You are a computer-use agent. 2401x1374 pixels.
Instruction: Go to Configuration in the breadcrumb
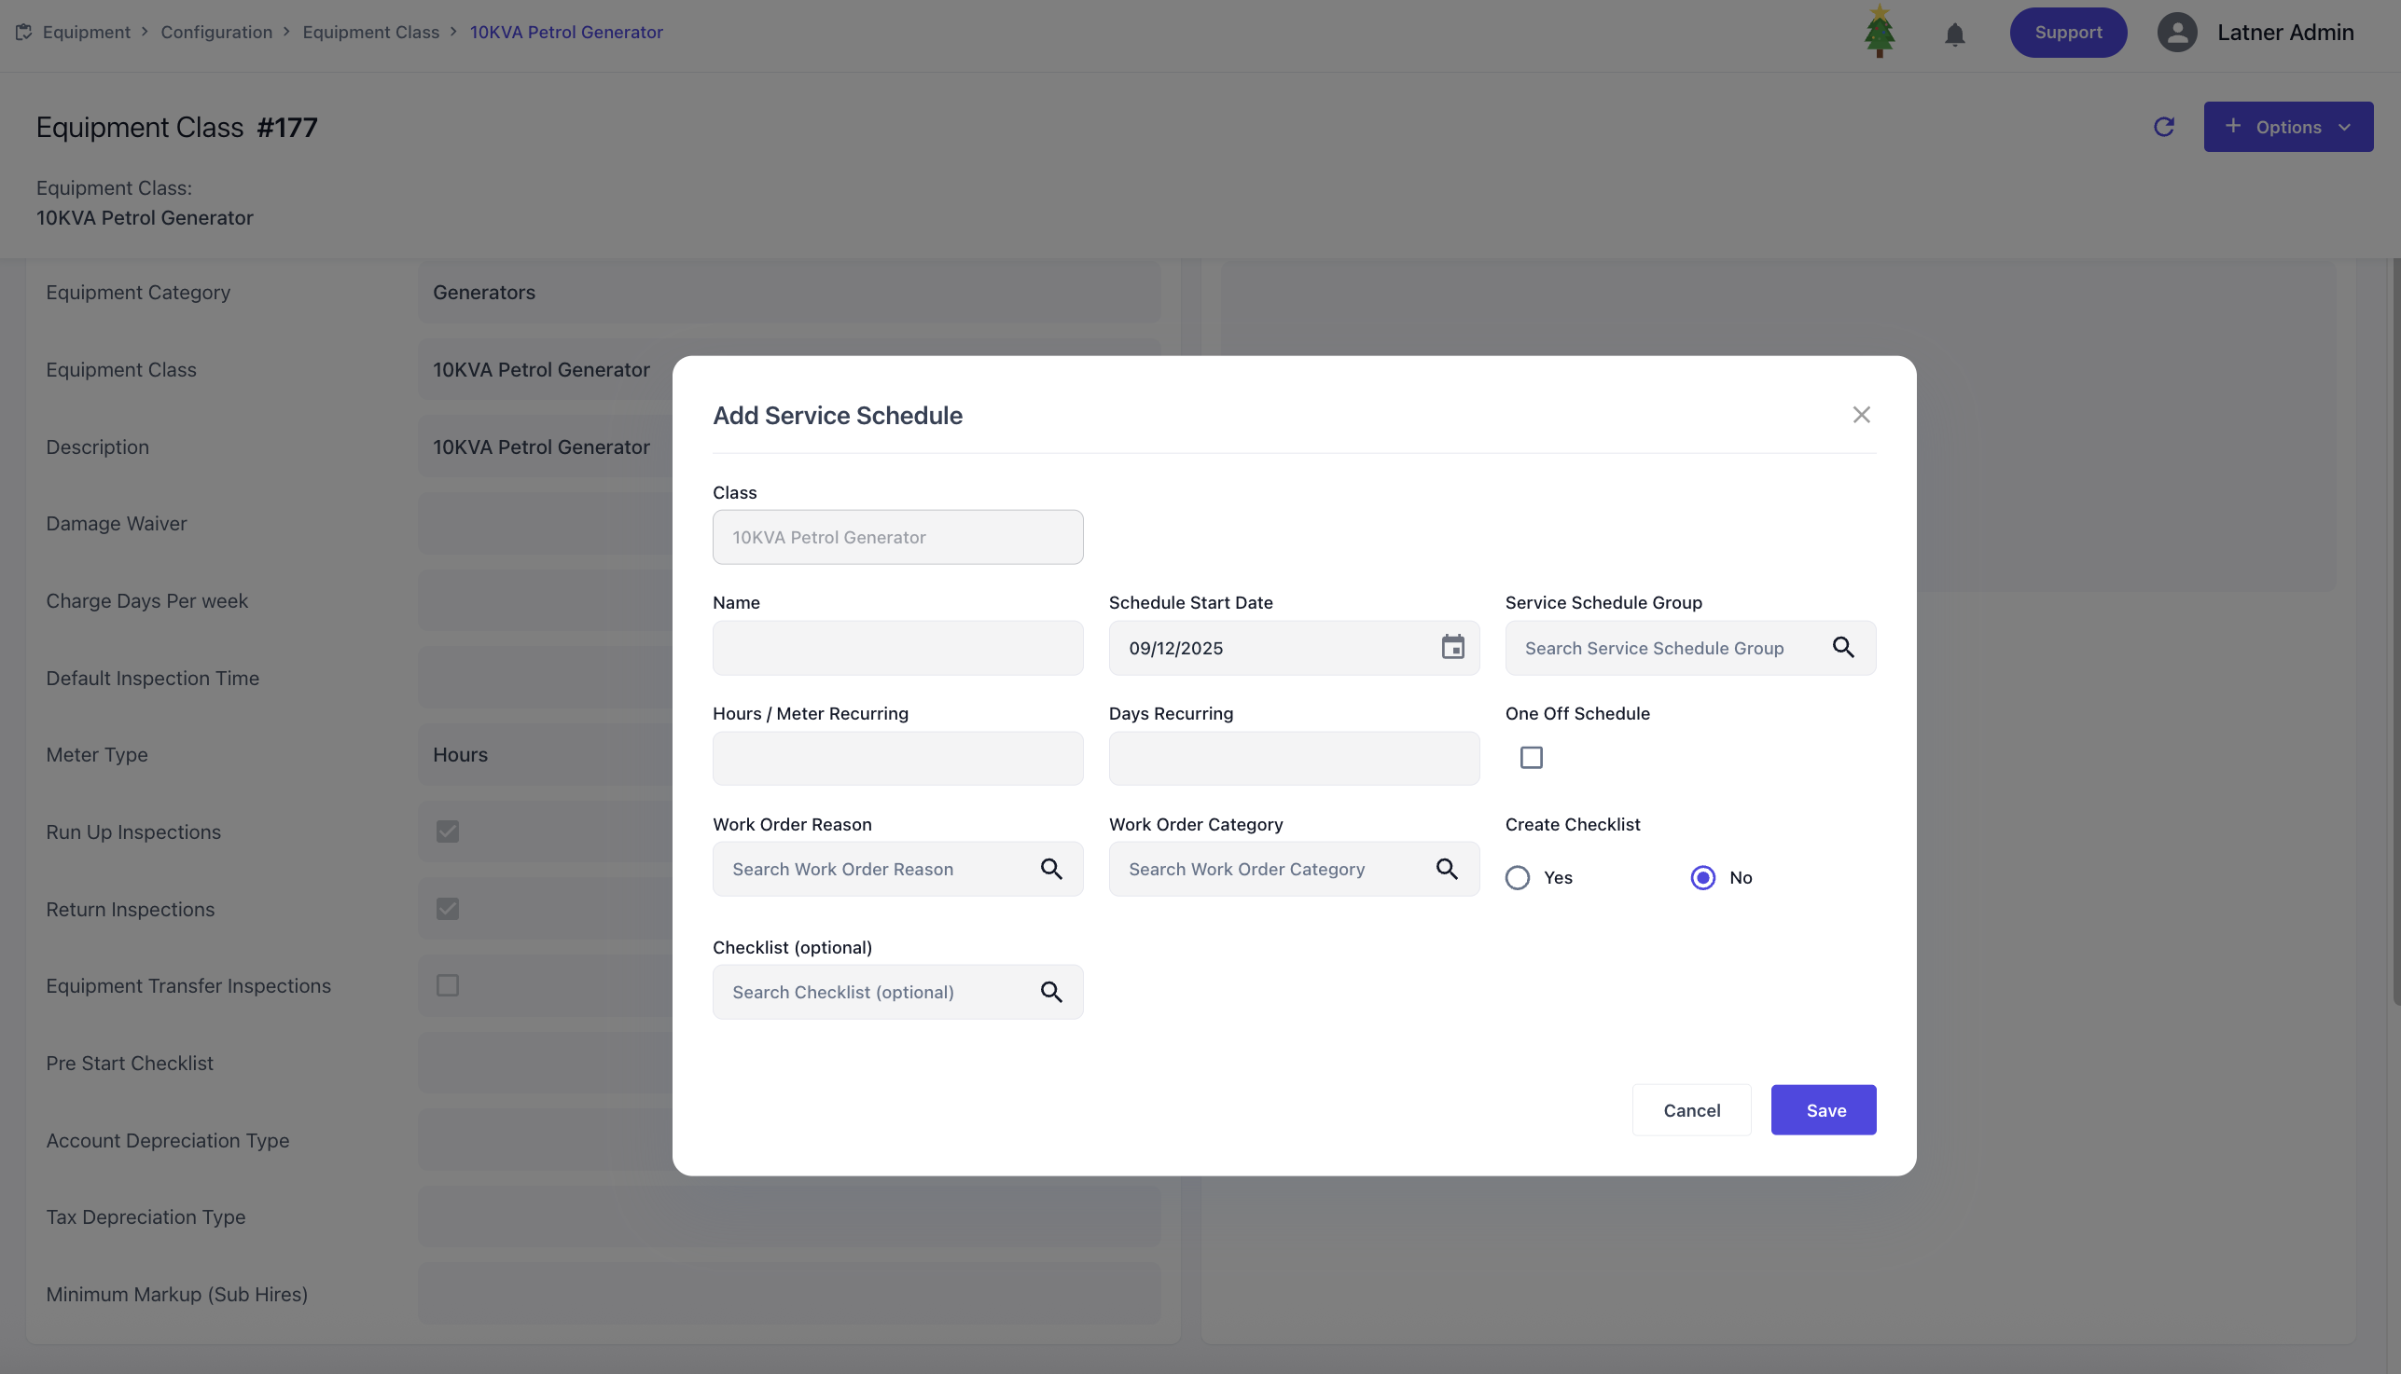click(216, 33)
